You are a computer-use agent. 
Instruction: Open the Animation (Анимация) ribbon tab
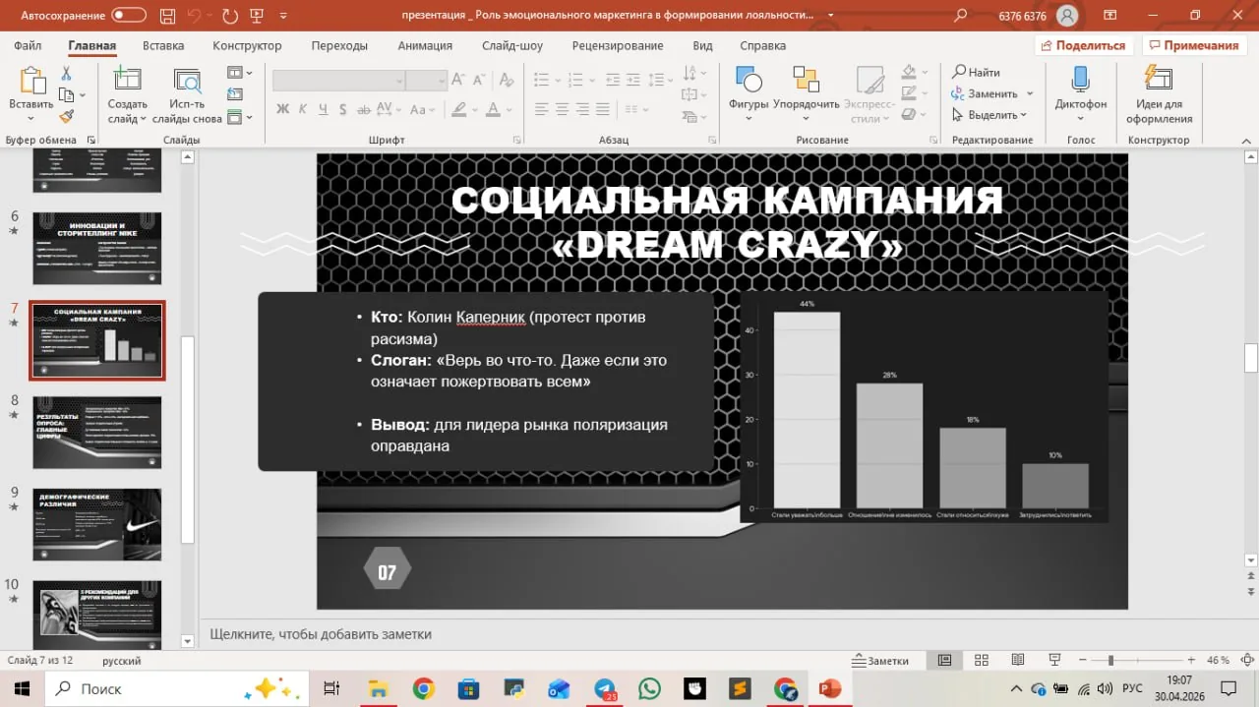[x=425, y=45]
